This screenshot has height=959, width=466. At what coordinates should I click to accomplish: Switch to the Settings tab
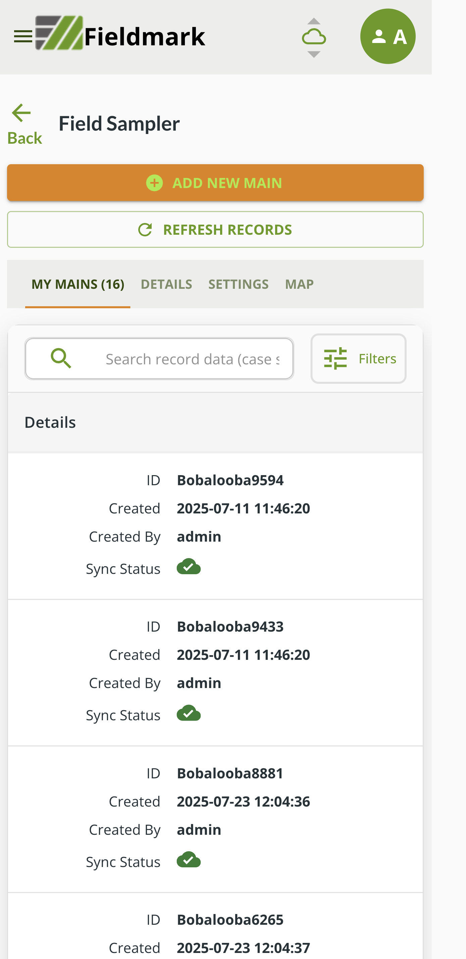(238, 284)
